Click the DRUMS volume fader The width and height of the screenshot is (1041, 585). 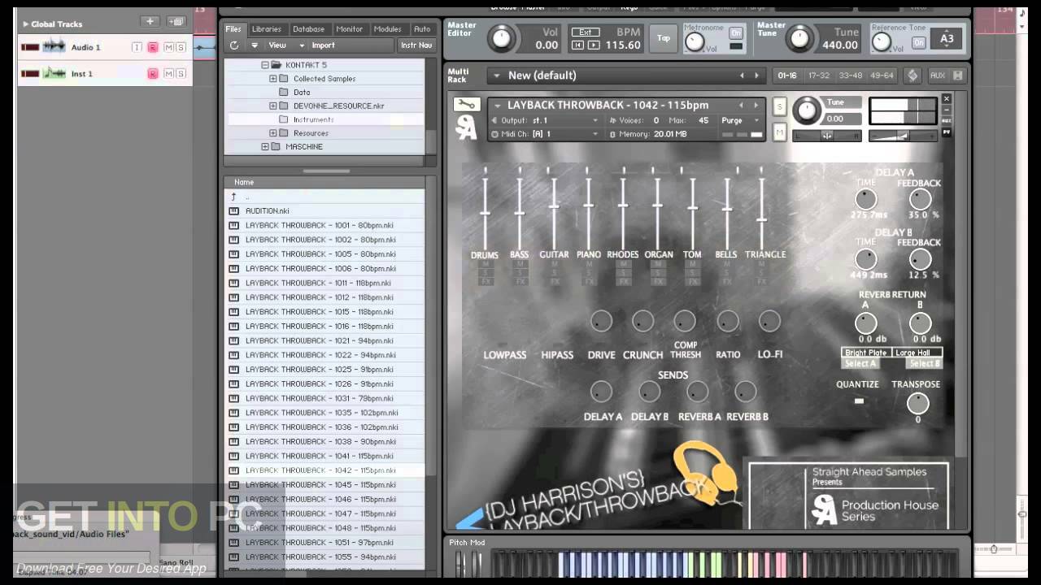(x=485, y=212)
